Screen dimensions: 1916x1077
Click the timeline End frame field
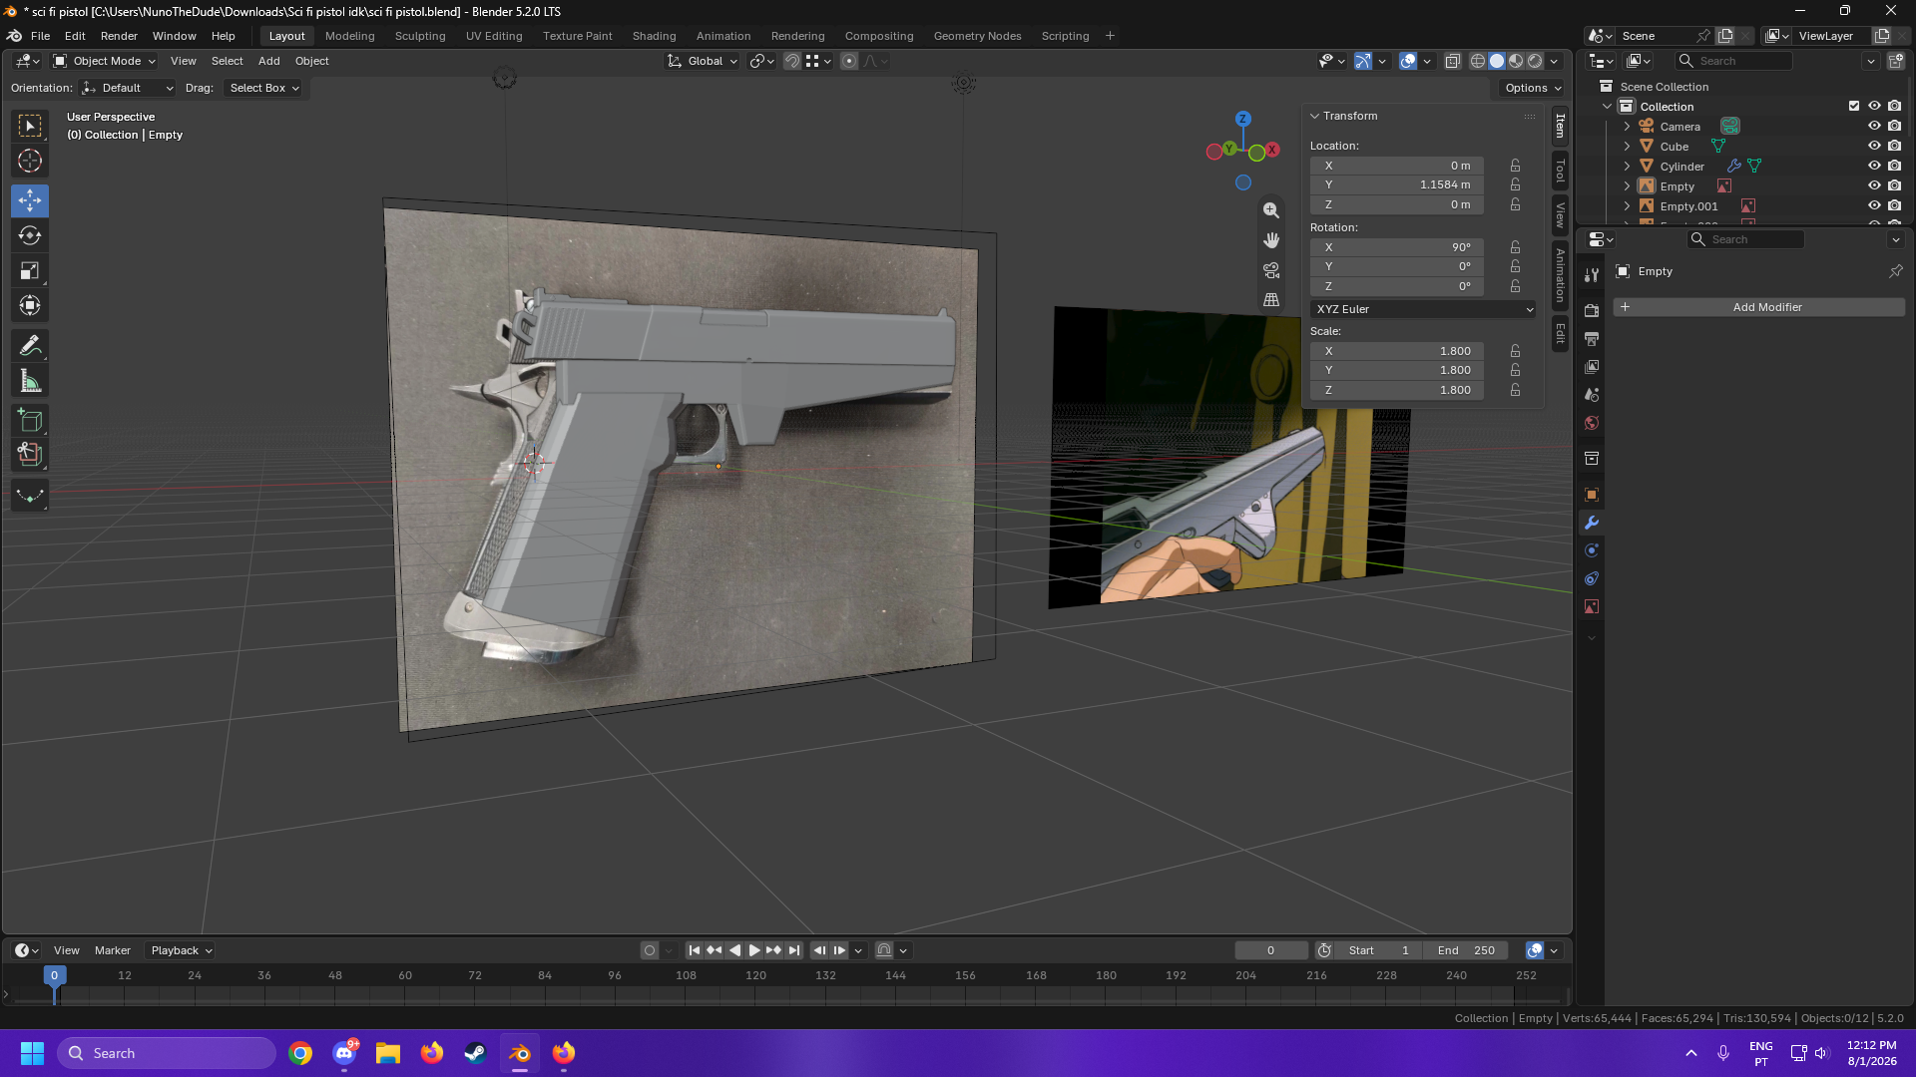point(1466,950)
